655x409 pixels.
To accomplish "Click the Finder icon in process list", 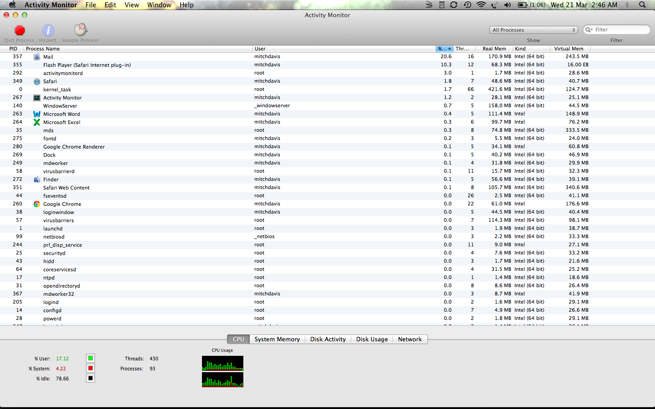I will click(37, 180).
